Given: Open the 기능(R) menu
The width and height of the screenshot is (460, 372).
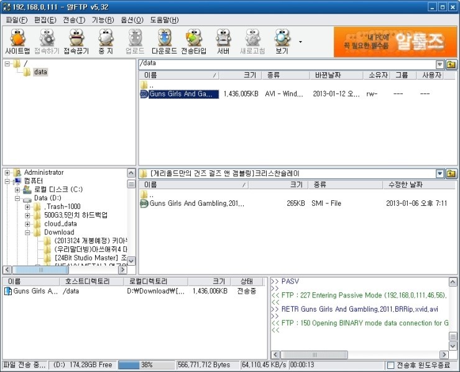Looking at the screenshot, I should (x=103, y=20).
